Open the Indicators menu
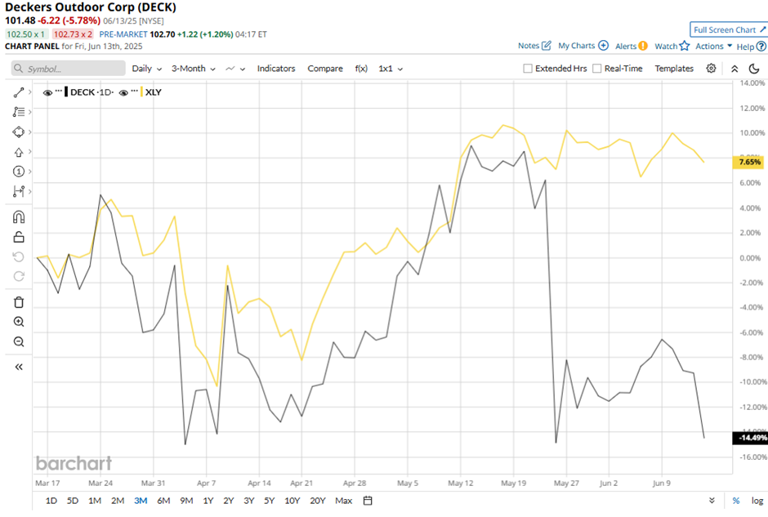The width and height of the screenshot is (768, 517). pyautogui.click(x=276, y=69)
